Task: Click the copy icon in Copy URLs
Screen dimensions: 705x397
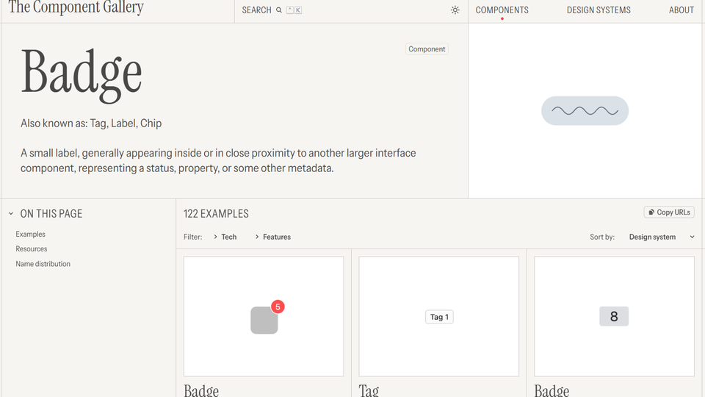Action: (x=651, y=212)
